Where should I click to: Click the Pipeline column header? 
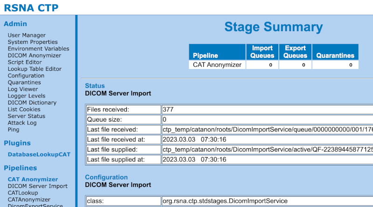[217, 52]
